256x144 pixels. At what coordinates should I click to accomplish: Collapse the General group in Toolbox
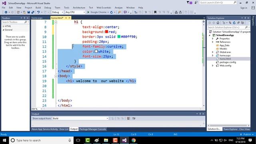4,30
